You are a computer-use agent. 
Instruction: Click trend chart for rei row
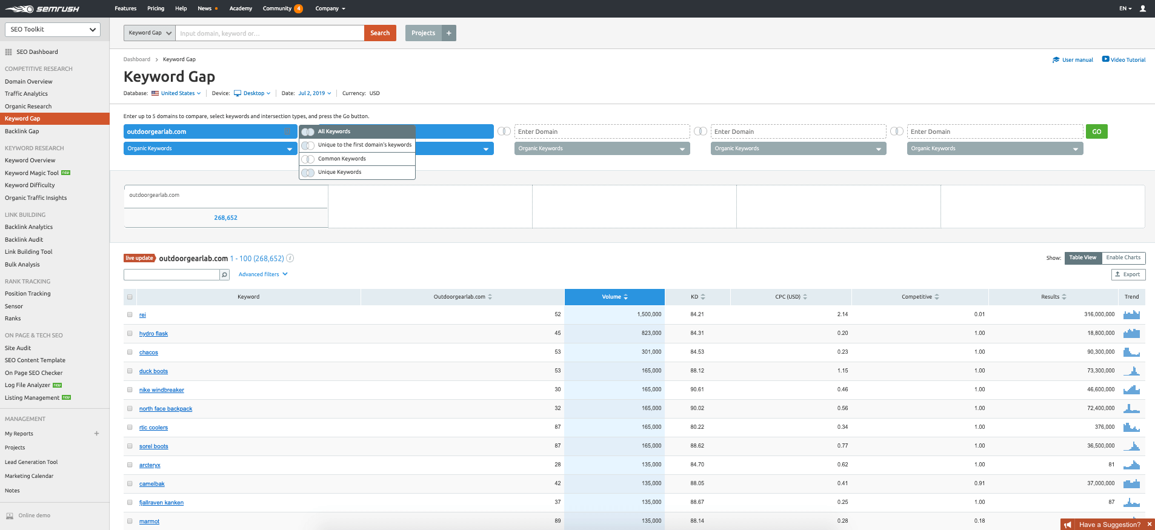(x=1131, y=315)
